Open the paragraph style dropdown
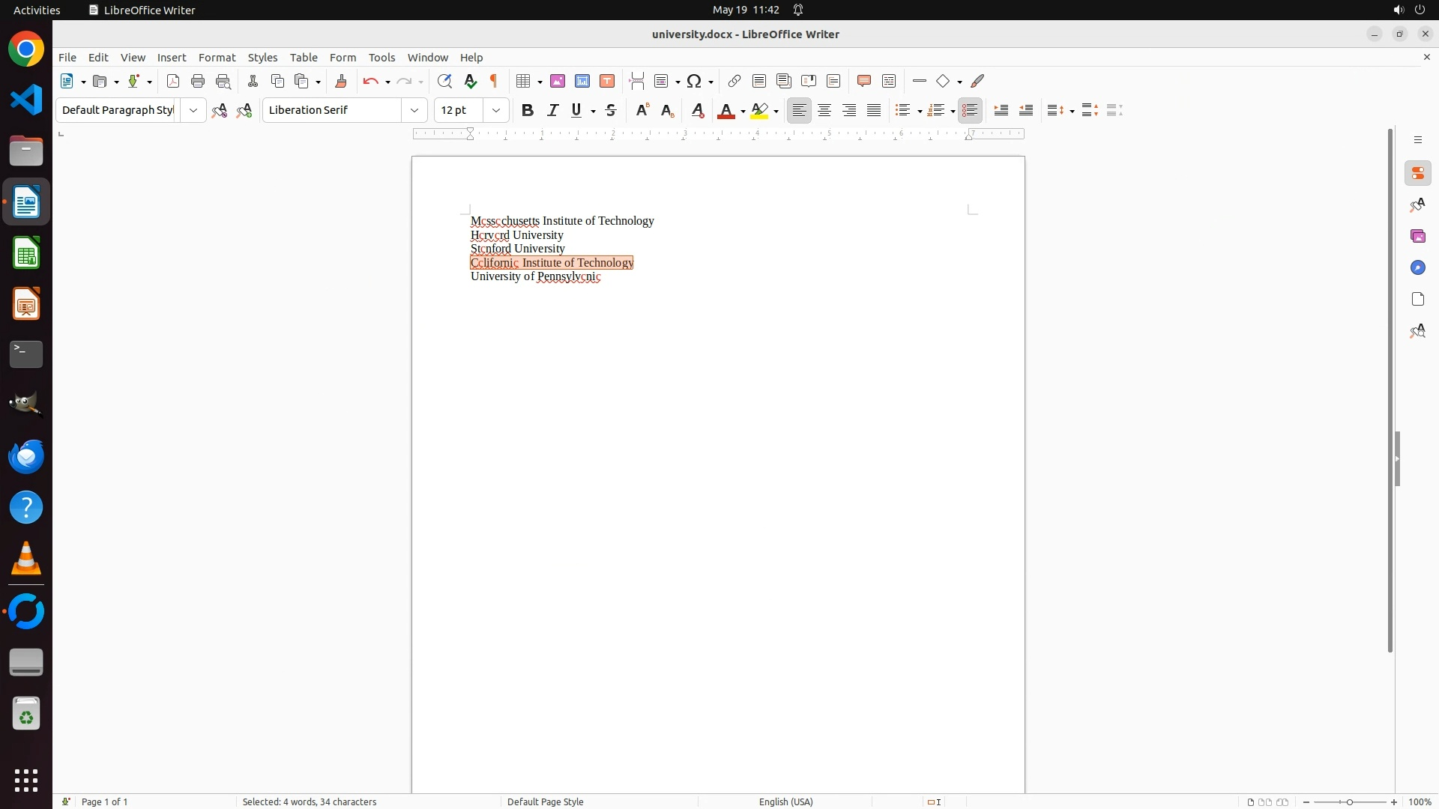The width and height of the screenshot is (1439, 809). [193, 111]
